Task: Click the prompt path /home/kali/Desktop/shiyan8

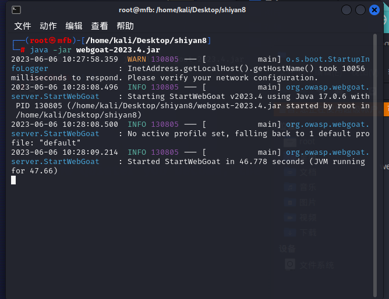Action: (146, 40)
